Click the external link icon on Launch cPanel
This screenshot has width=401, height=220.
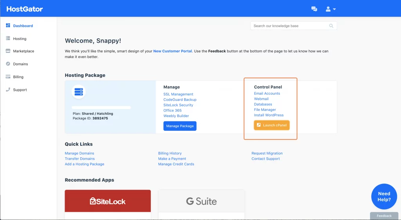258,125
